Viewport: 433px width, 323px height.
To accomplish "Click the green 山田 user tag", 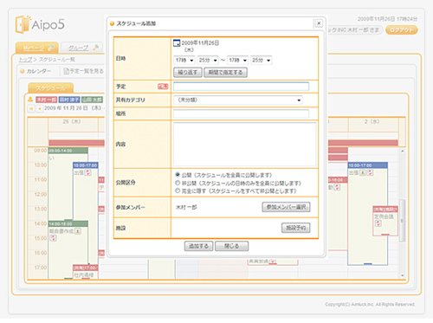I will click(x=92, y=100).
